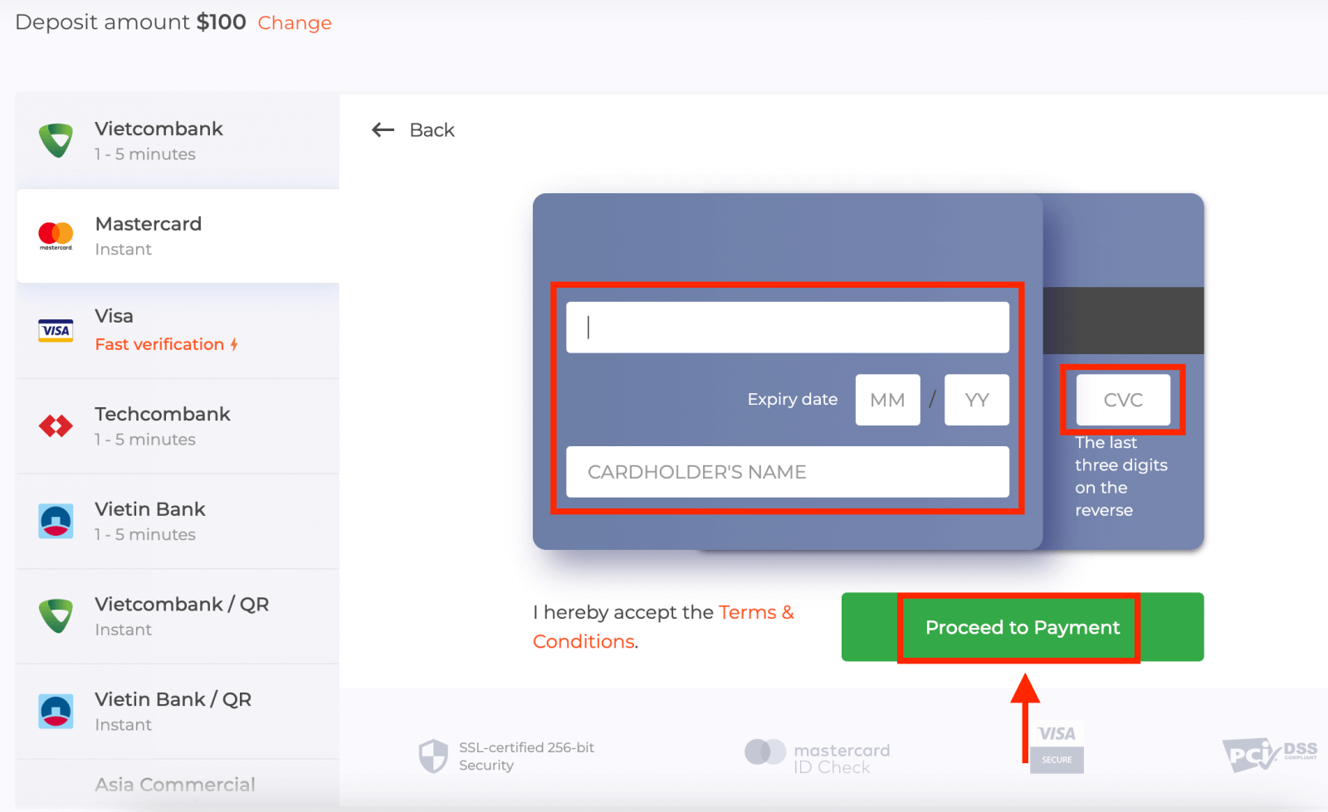Click the Visa Secure badge
This screenshot has width=1328, height=812.
[1057, 746]
